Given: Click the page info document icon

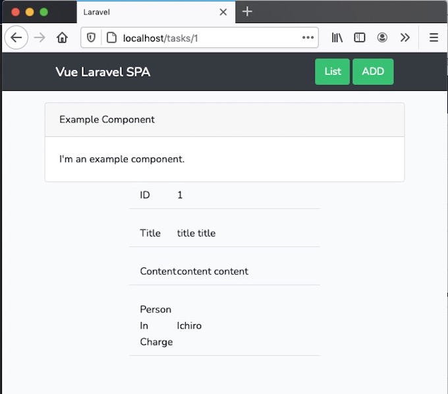Looking at the screenshot, I should tap(111, 38).
